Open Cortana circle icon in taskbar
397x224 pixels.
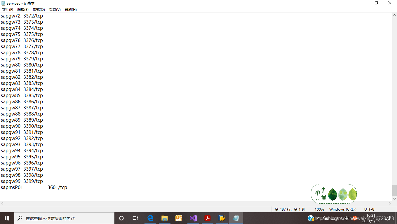point(121,218)
